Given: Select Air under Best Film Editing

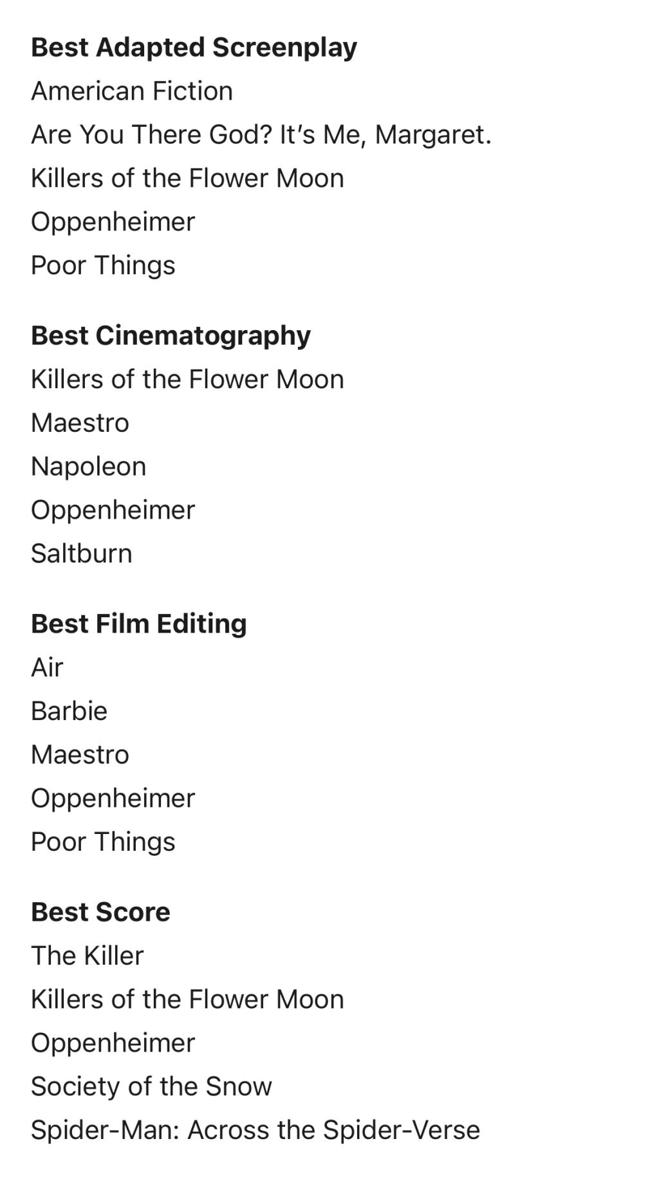Looking at the screenshot, I should pyautogui.click(x=47, y=667).
